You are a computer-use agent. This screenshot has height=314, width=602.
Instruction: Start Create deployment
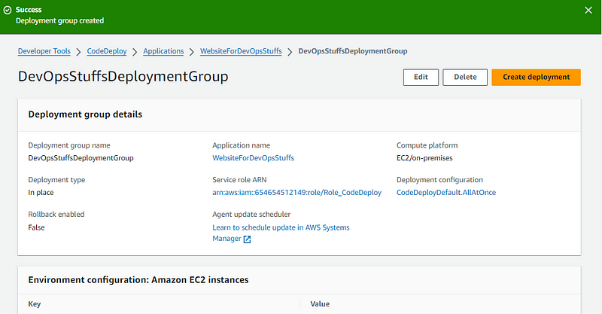pos(536,77)
